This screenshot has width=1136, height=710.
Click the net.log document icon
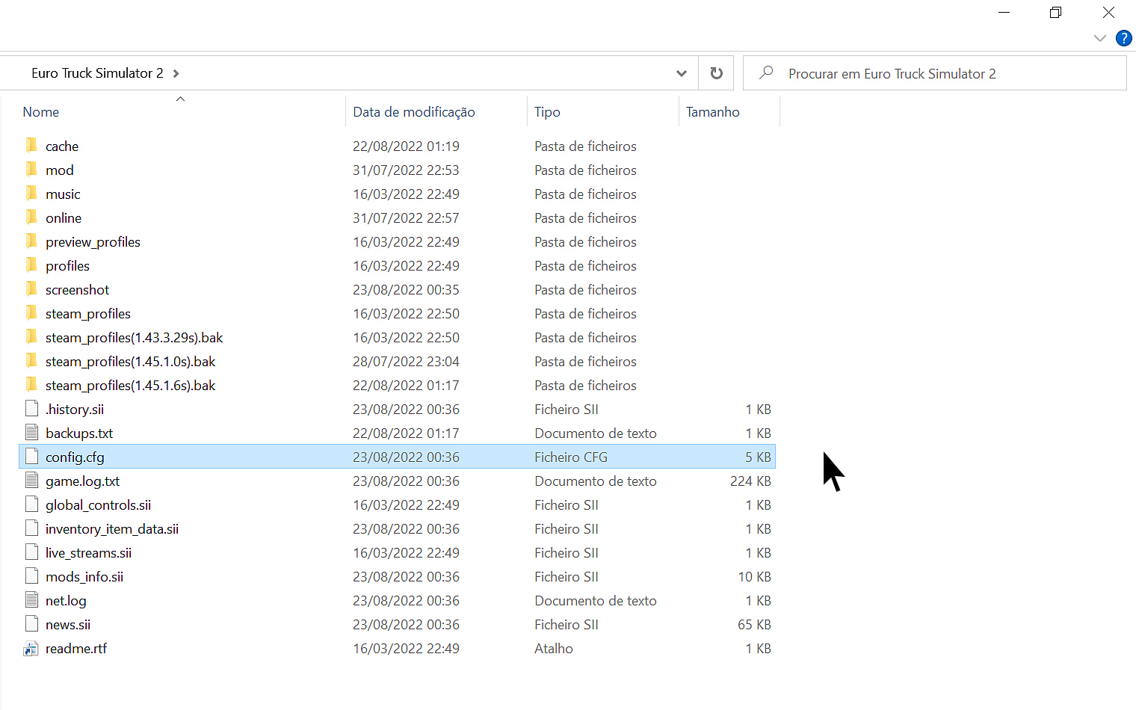click(x=31, y=600)
